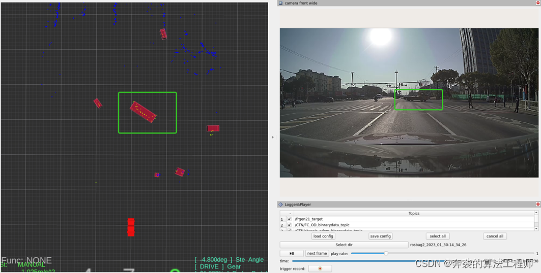Screen dimensions: 541x273
Task: Click the camera front wide panel icon
Action: [280, 3]
